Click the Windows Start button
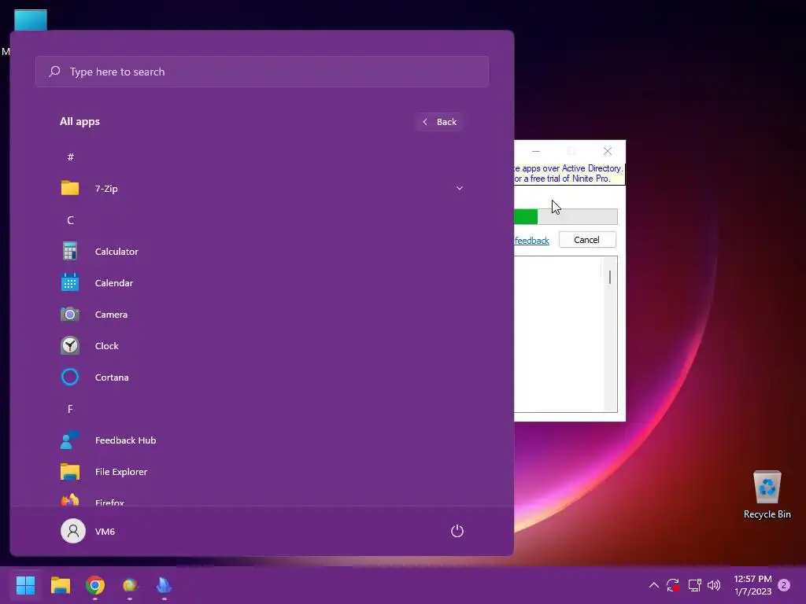Screen dimensions: 806x604 click(x=25, y=585)
